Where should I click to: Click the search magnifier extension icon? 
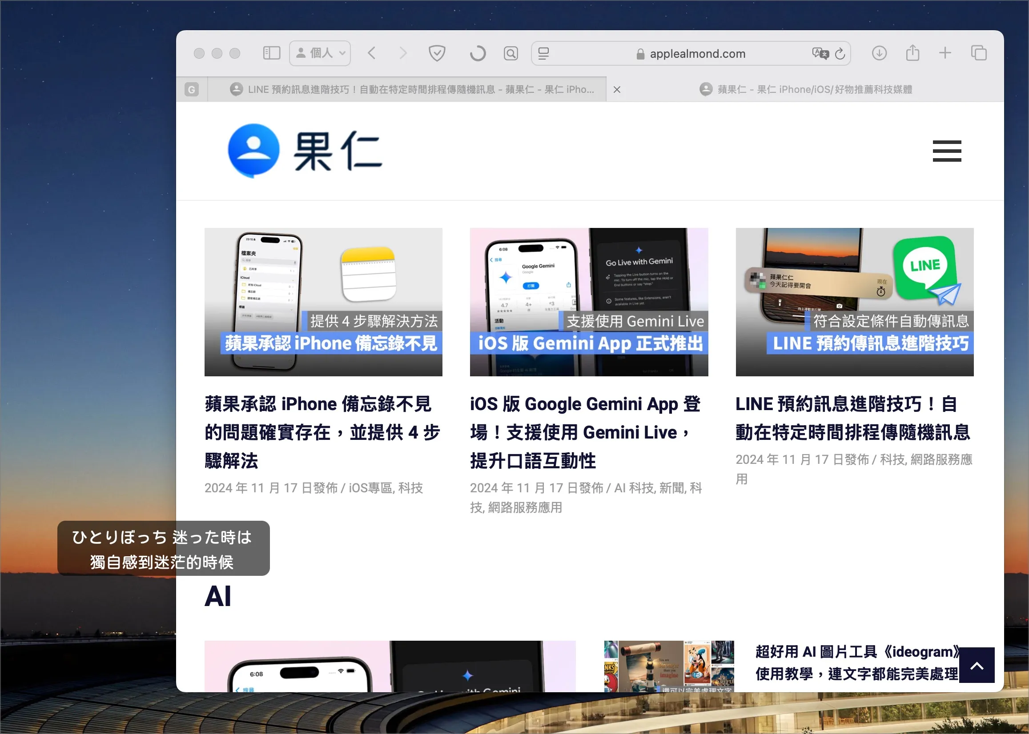tap(510, 53)
